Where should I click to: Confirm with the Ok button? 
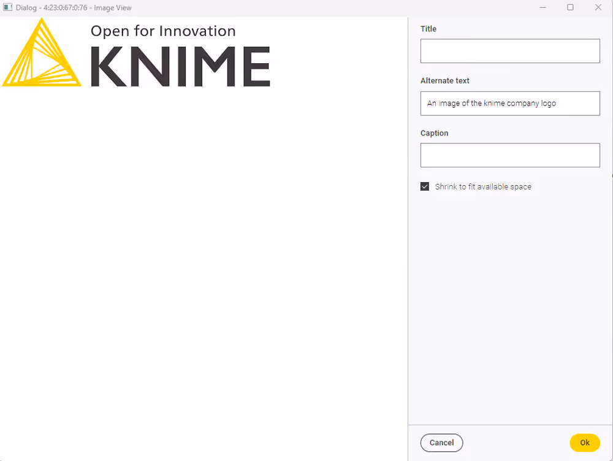click(x=585, y=443)
